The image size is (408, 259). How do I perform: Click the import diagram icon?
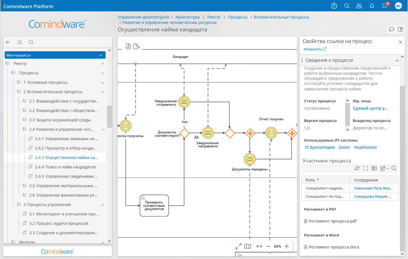(x=128, y=46)
